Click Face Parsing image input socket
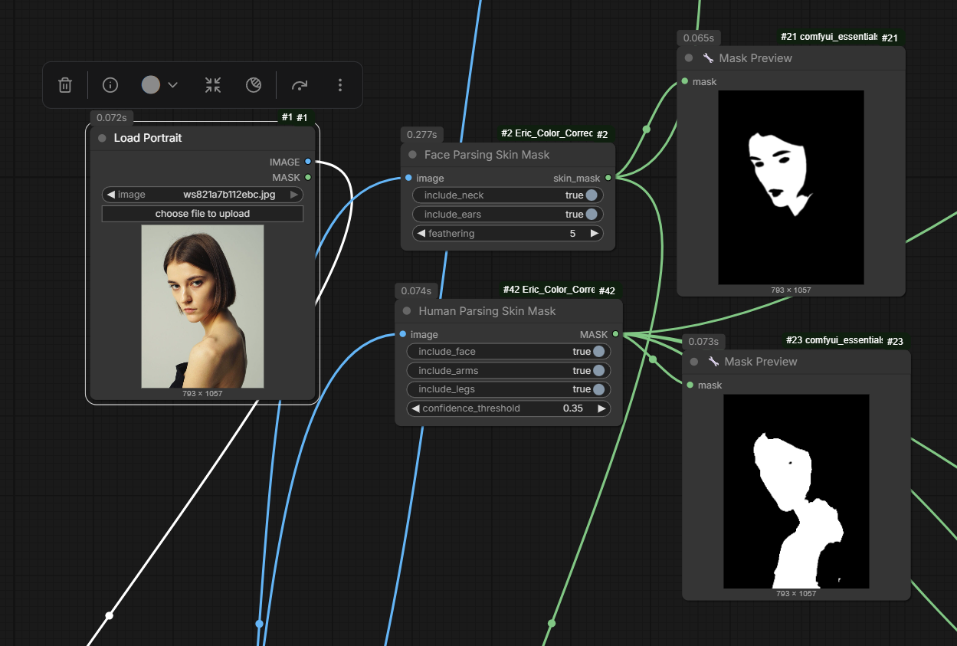The width and height of the screenshot is (957, 646). [x=408, y=178]
